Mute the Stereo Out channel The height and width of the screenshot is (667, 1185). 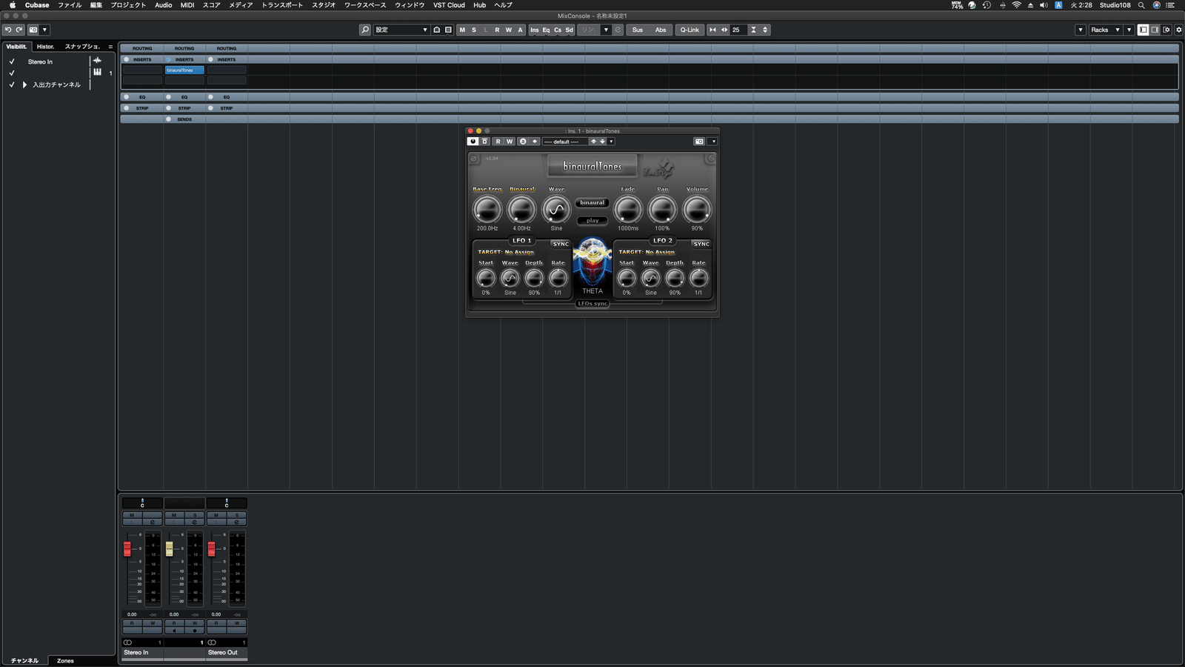216,515
